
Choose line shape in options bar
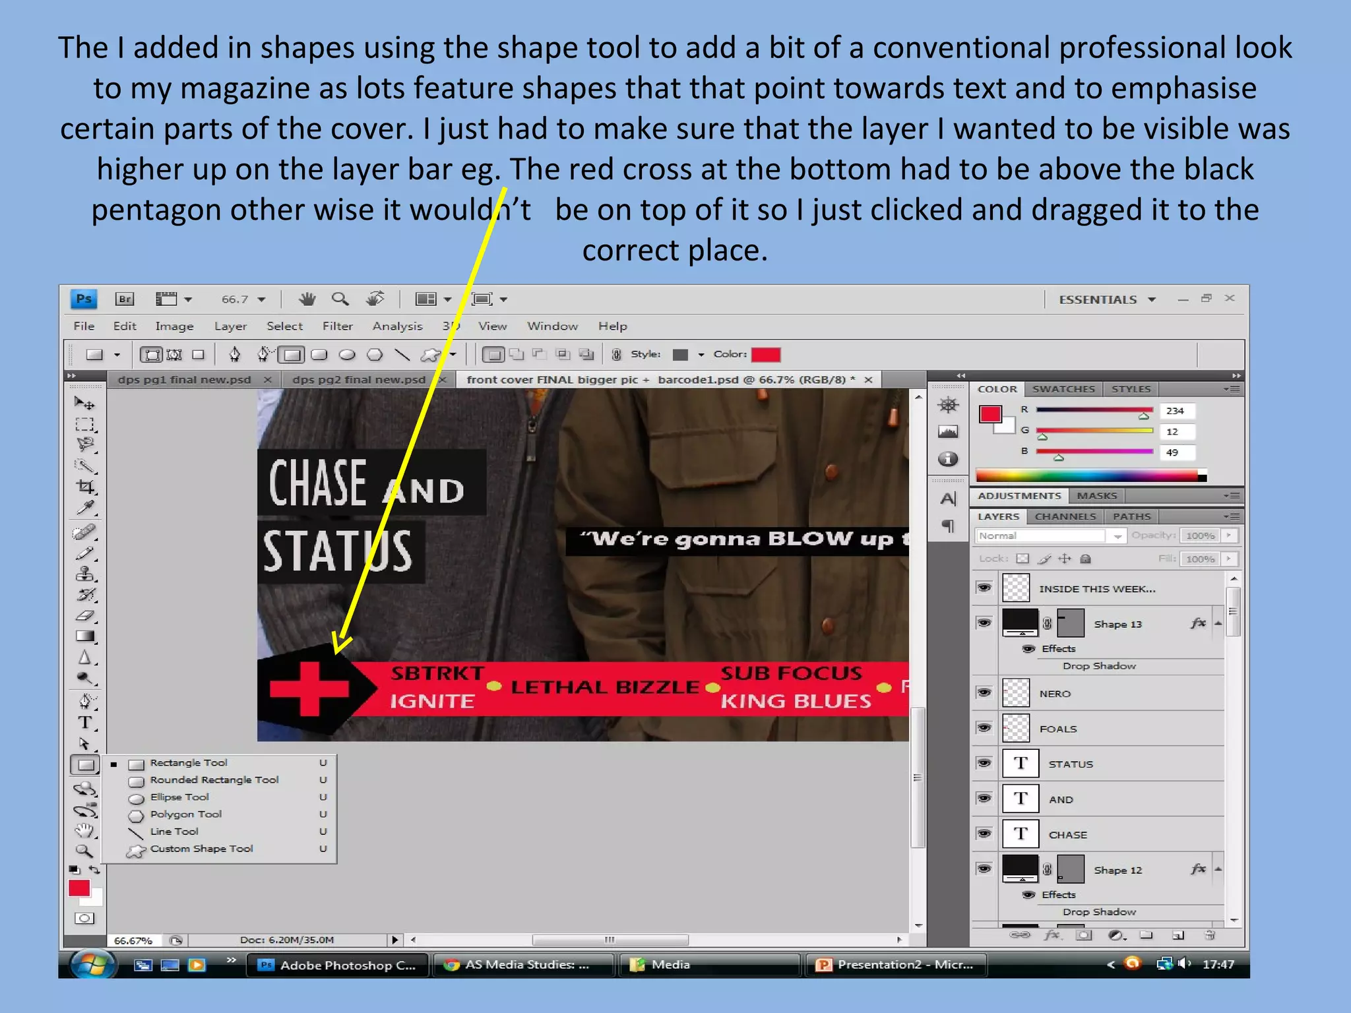(x=402, y=355)
